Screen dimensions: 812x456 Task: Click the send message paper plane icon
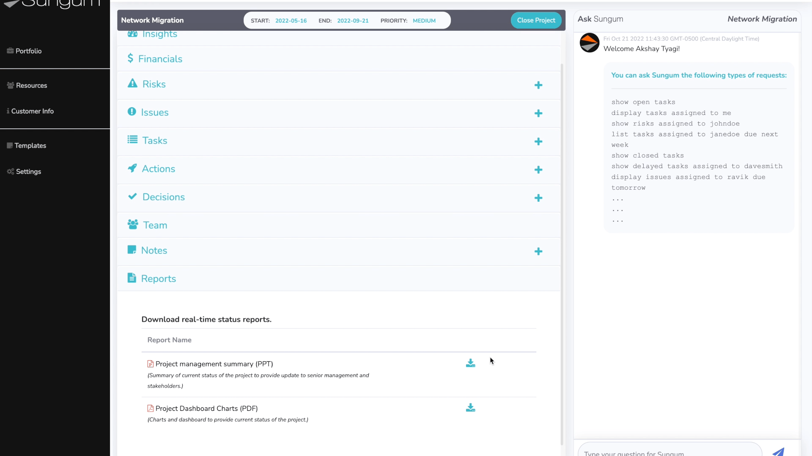click(x=778, y=452)
